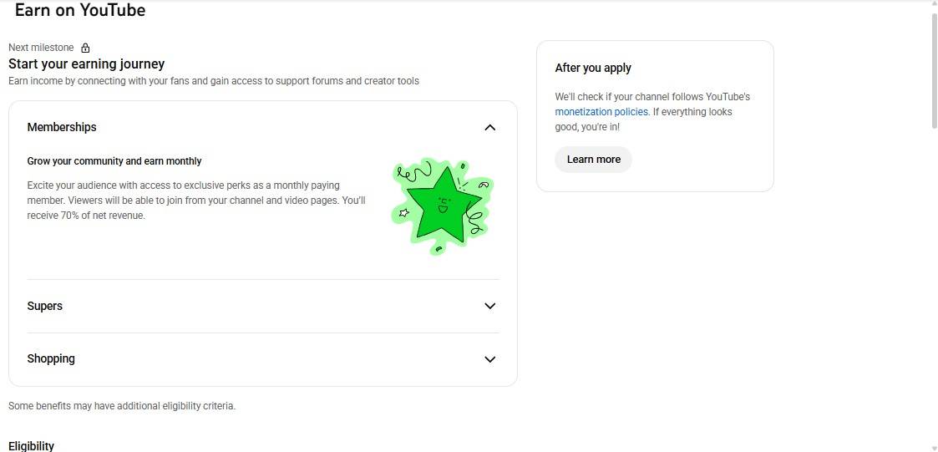This screenshot has height=452, width=938.
Task: Expand the Supers section chevron
Action: pos(490,306)
